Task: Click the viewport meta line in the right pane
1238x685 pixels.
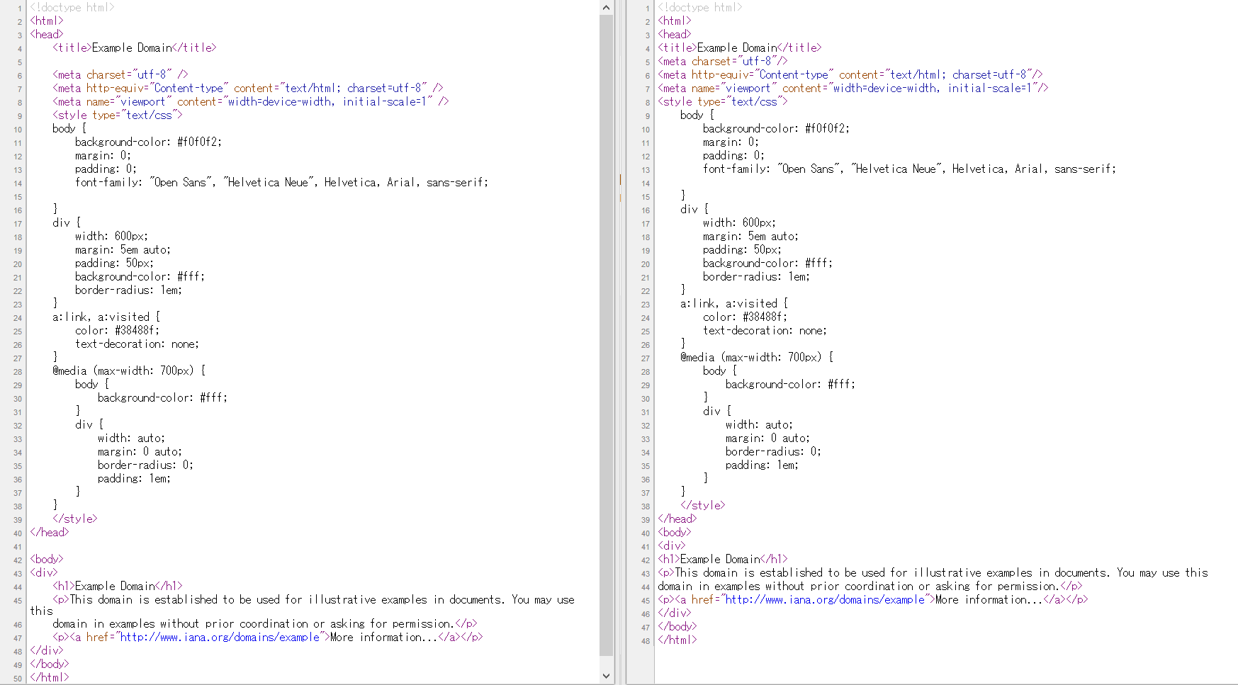Action: (853, 89)
